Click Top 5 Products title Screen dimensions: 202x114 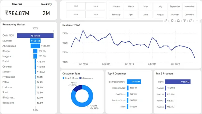[165, 73]
